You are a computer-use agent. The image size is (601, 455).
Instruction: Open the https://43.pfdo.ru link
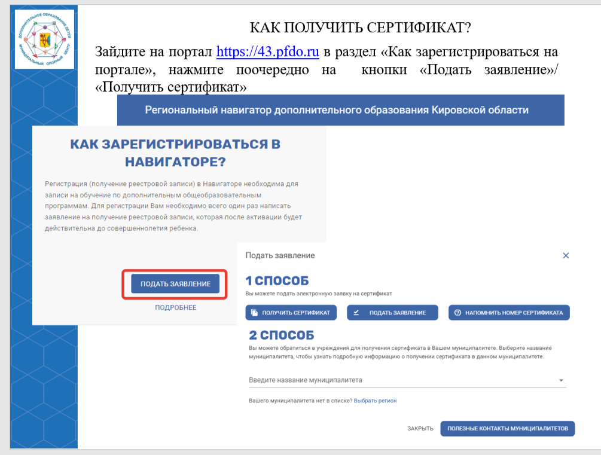pyautogui.click(x=267, y=51)
